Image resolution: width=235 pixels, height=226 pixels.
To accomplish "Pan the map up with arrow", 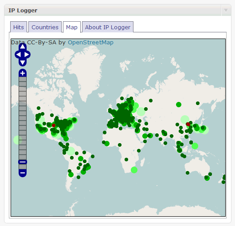I will [23, 47].
